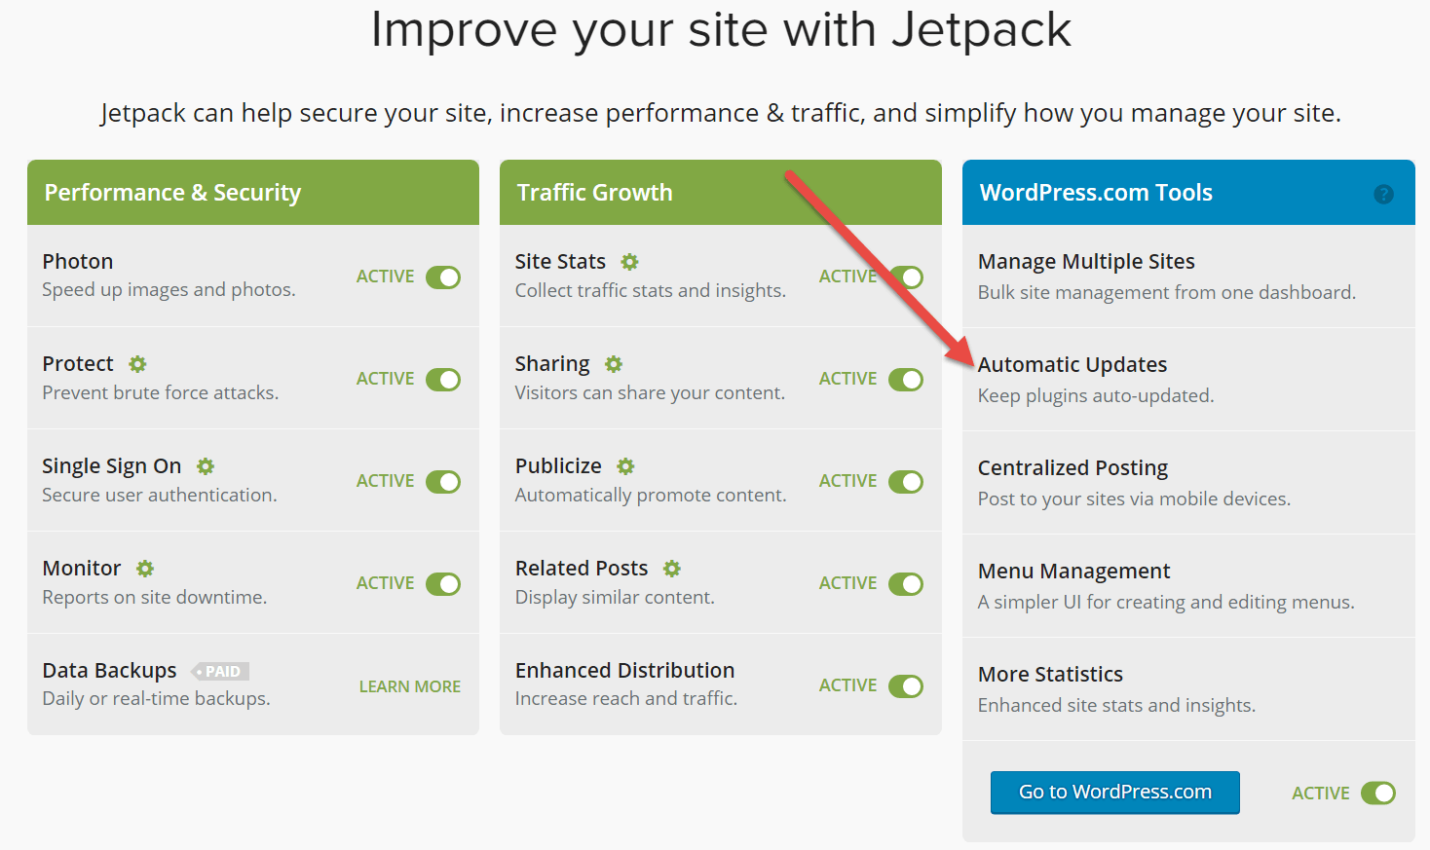Click the Single Sign On title

click(x=112, y=466)
